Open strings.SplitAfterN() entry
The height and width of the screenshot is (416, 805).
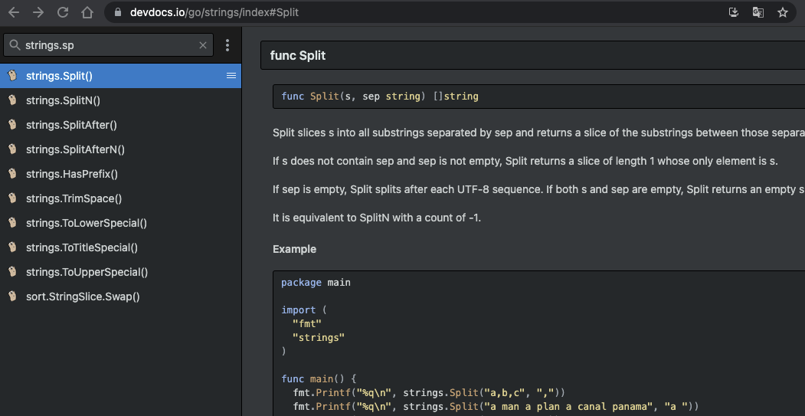point(75,149)
